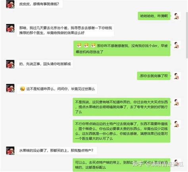Click first cat emoji in green bubble
Viewport: 188px width, 172px height.
click(x=79, y=46)
